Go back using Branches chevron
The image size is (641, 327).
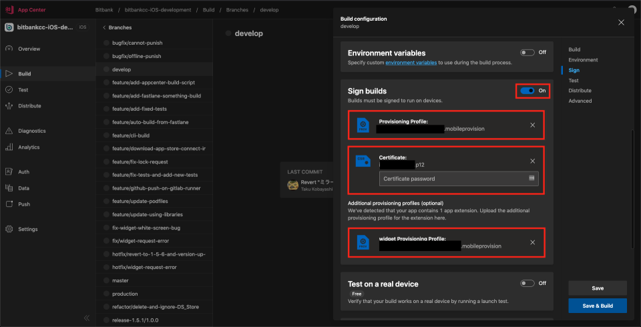[104, 27]
